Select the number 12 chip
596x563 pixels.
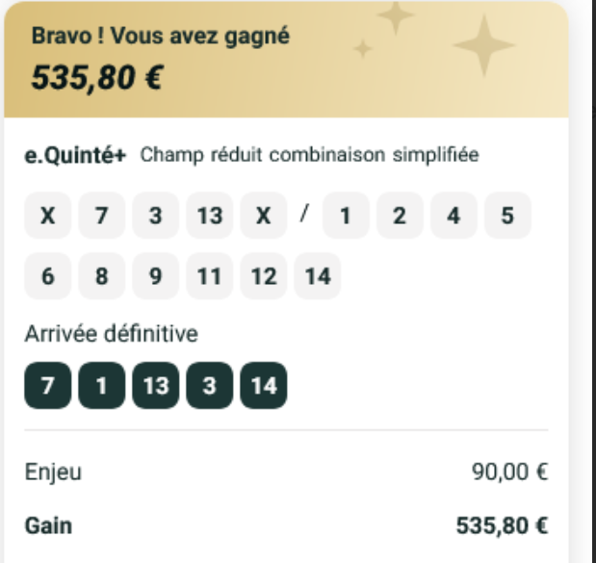tap(263, 277)
